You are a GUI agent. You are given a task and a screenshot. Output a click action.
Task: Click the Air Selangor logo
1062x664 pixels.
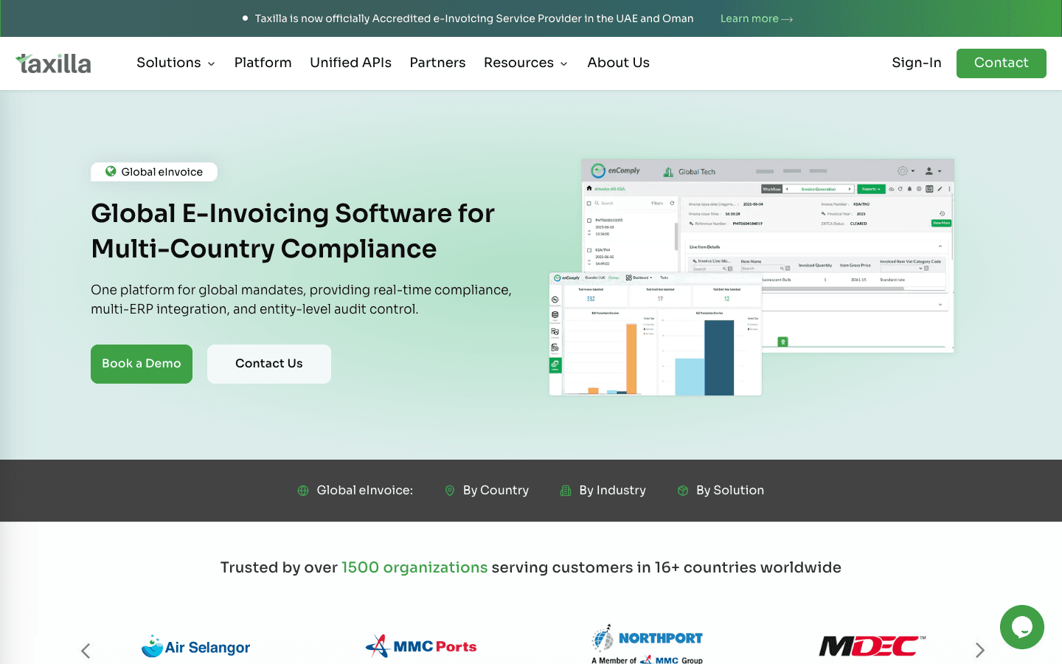click(196, 647)
